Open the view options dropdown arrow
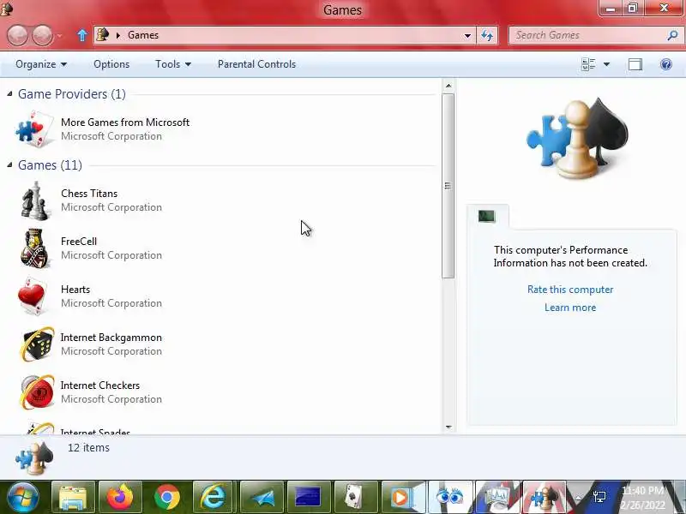The height and width of the screenshot is (514, 686). pyautogui.click(x=606, y=64)
